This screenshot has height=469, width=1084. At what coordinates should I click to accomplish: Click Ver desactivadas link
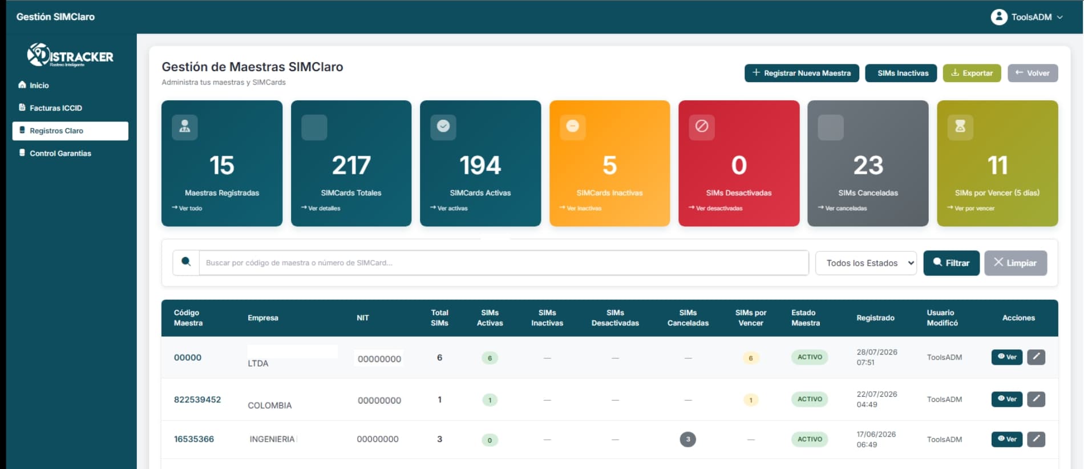[x=715, y=208]
